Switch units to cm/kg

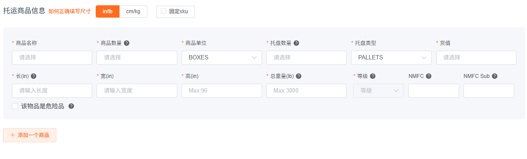coord(133,11)
